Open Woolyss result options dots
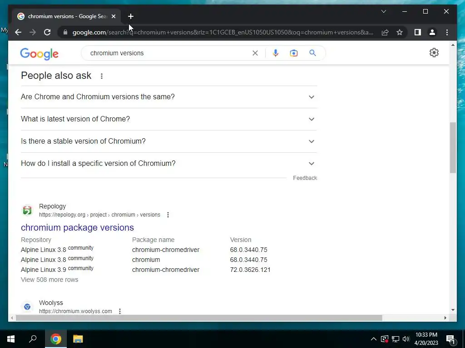Screen dimensions: 465x348 pyautogui.click(x=120, y=311)
